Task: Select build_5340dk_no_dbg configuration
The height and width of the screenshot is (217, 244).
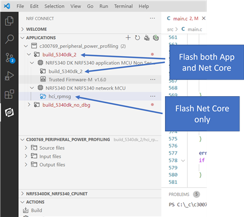Action: click(x=66, y=105)
